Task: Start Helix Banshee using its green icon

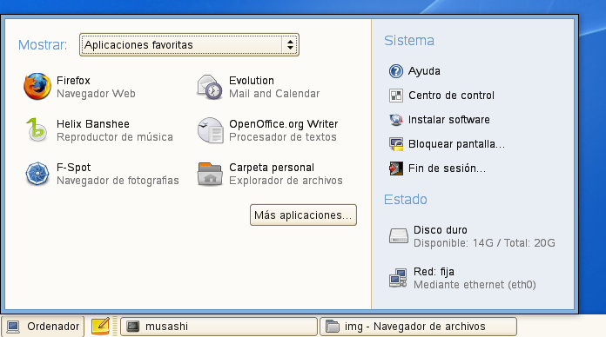Action: pyautogui.click(x=37, y=130)
